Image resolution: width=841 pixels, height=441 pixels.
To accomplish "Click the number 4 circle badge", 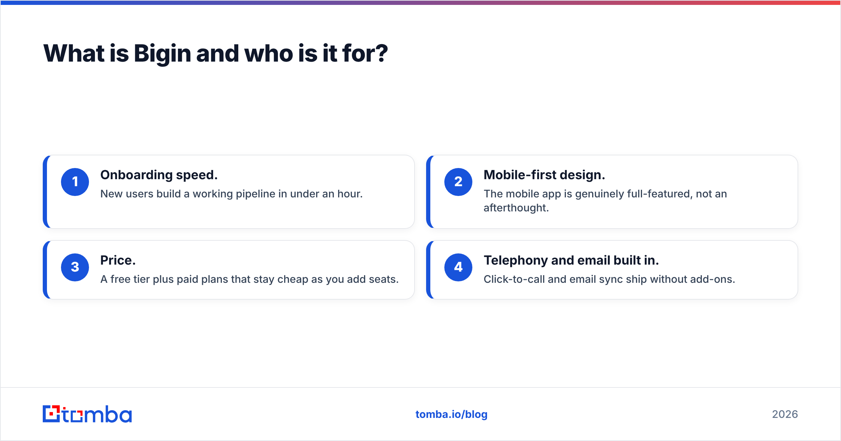I will click(x=458, y=267).
